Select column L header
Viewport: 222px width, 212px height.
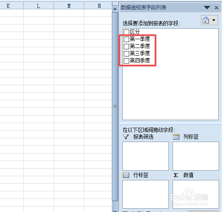[38, 6]
